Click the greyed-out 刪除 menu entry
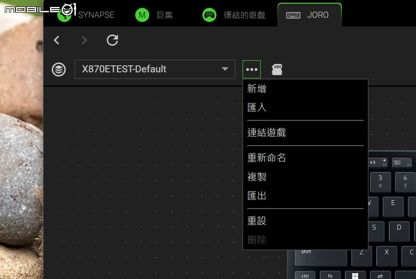Image resolution: width=416 pixels, height=279 pixels. coord(306,240)
